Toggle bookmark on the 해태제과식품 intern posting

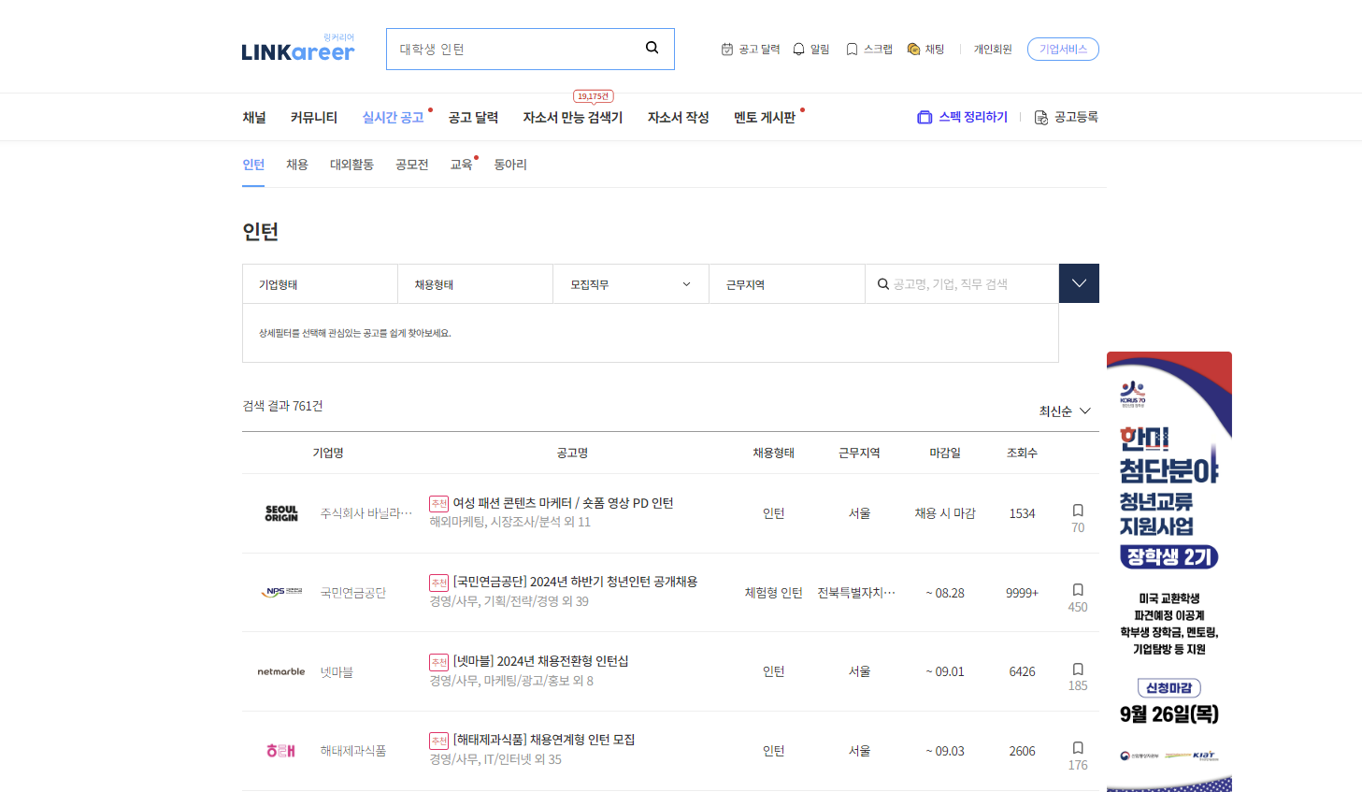[1077, 745]
